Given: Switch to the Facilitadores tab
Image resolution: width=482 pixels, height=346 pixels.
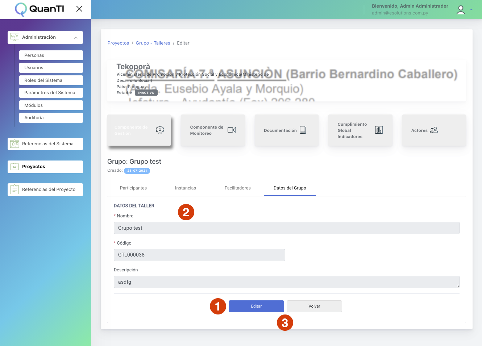Looking at the screenshot, I should pyautogui.click(x=238, y=188).
